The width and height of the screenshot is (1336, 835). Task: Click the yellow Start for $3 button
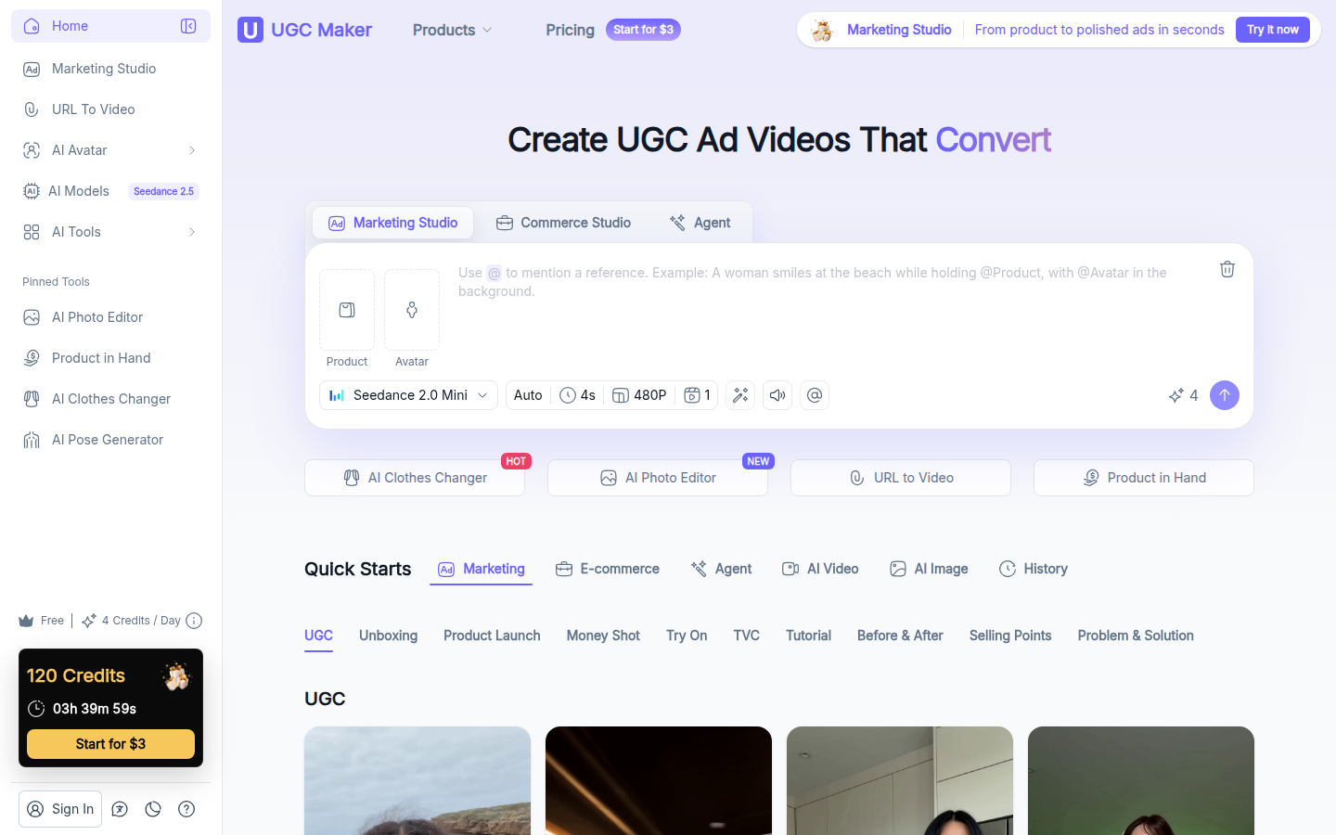(110, 744)
